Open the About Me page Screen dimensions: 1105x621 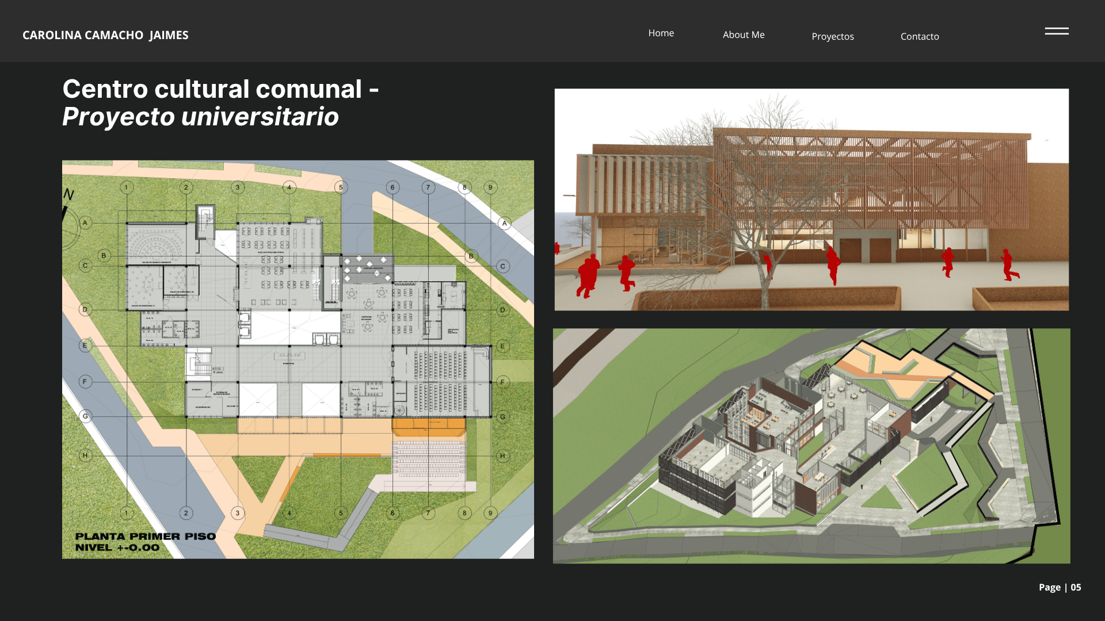(x=743, y=34)
